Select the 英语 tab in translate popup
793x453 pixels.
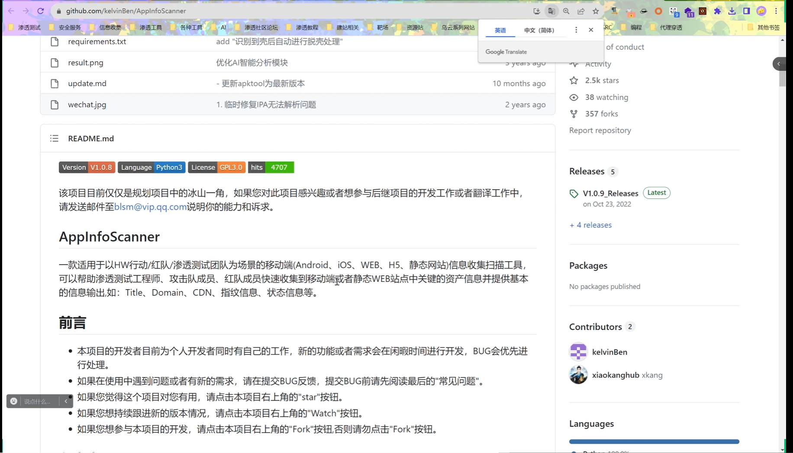click(500, 30)
